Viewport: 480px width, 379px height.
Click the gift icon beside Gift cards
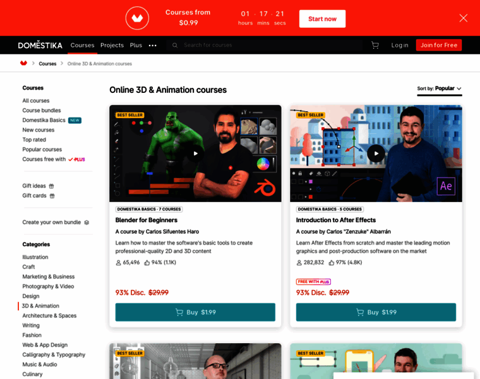52,196
